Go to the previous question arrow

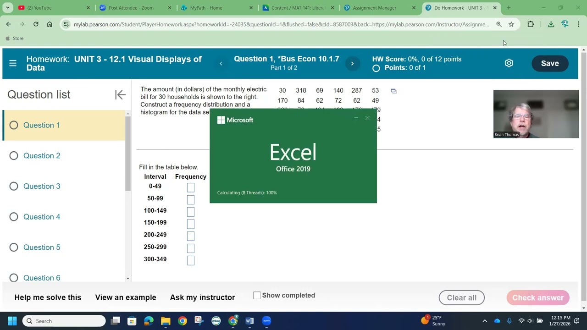221,64
